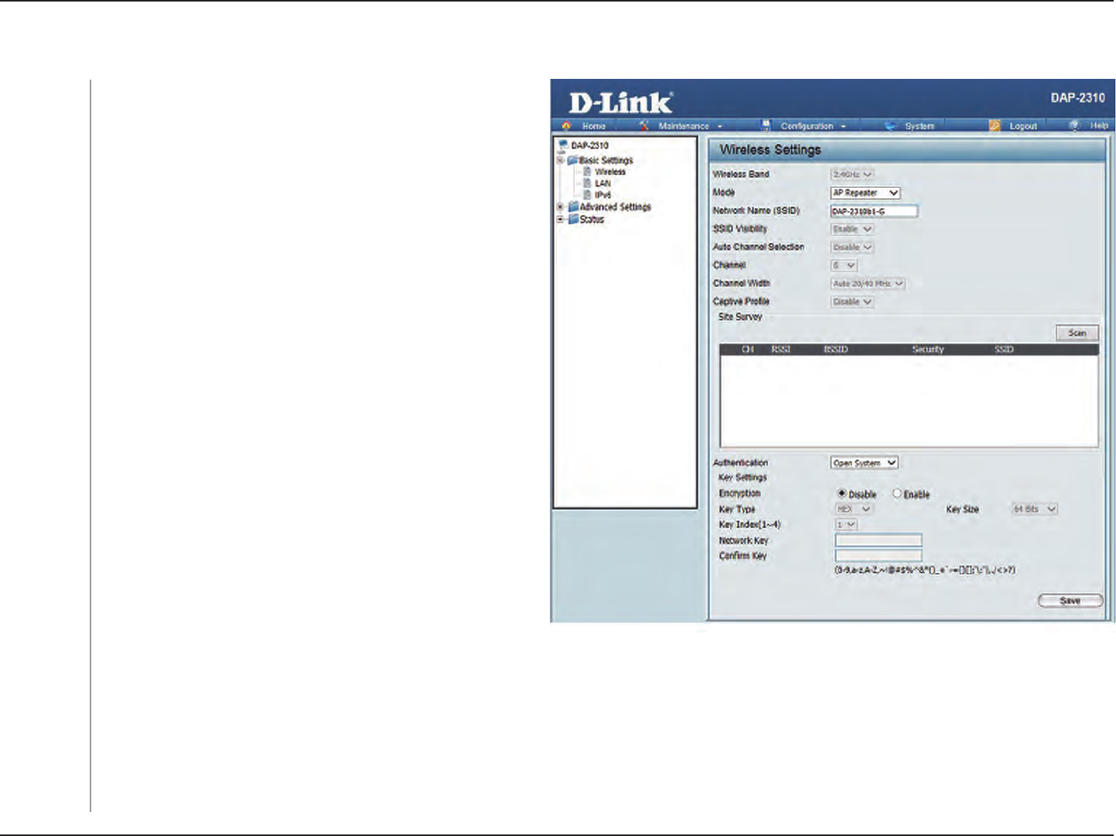1116x836 pixels.
Task: Click the Wireless Settings panel title
Action: 770,149
